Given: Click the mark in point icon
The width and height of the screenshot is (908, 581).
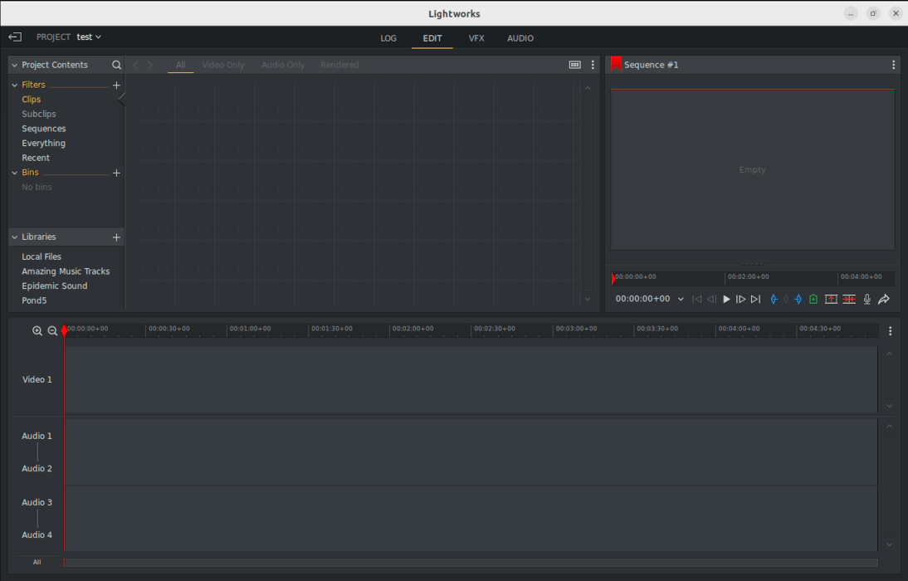Looking at the screenshot, I should coord(774,299).
